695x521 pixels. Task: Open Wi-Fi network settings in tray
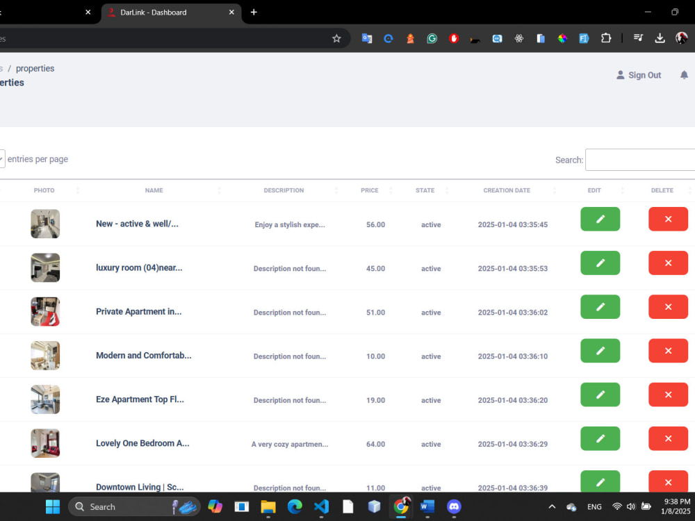tap(616, 506)
